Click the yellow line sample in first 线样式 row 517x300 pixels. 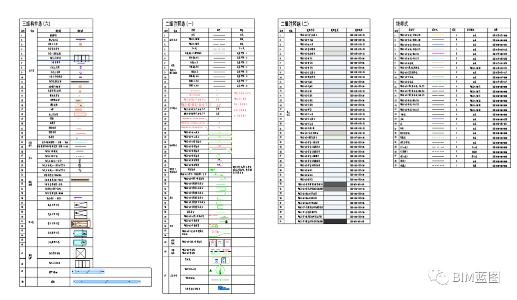(x=438, y=35)
